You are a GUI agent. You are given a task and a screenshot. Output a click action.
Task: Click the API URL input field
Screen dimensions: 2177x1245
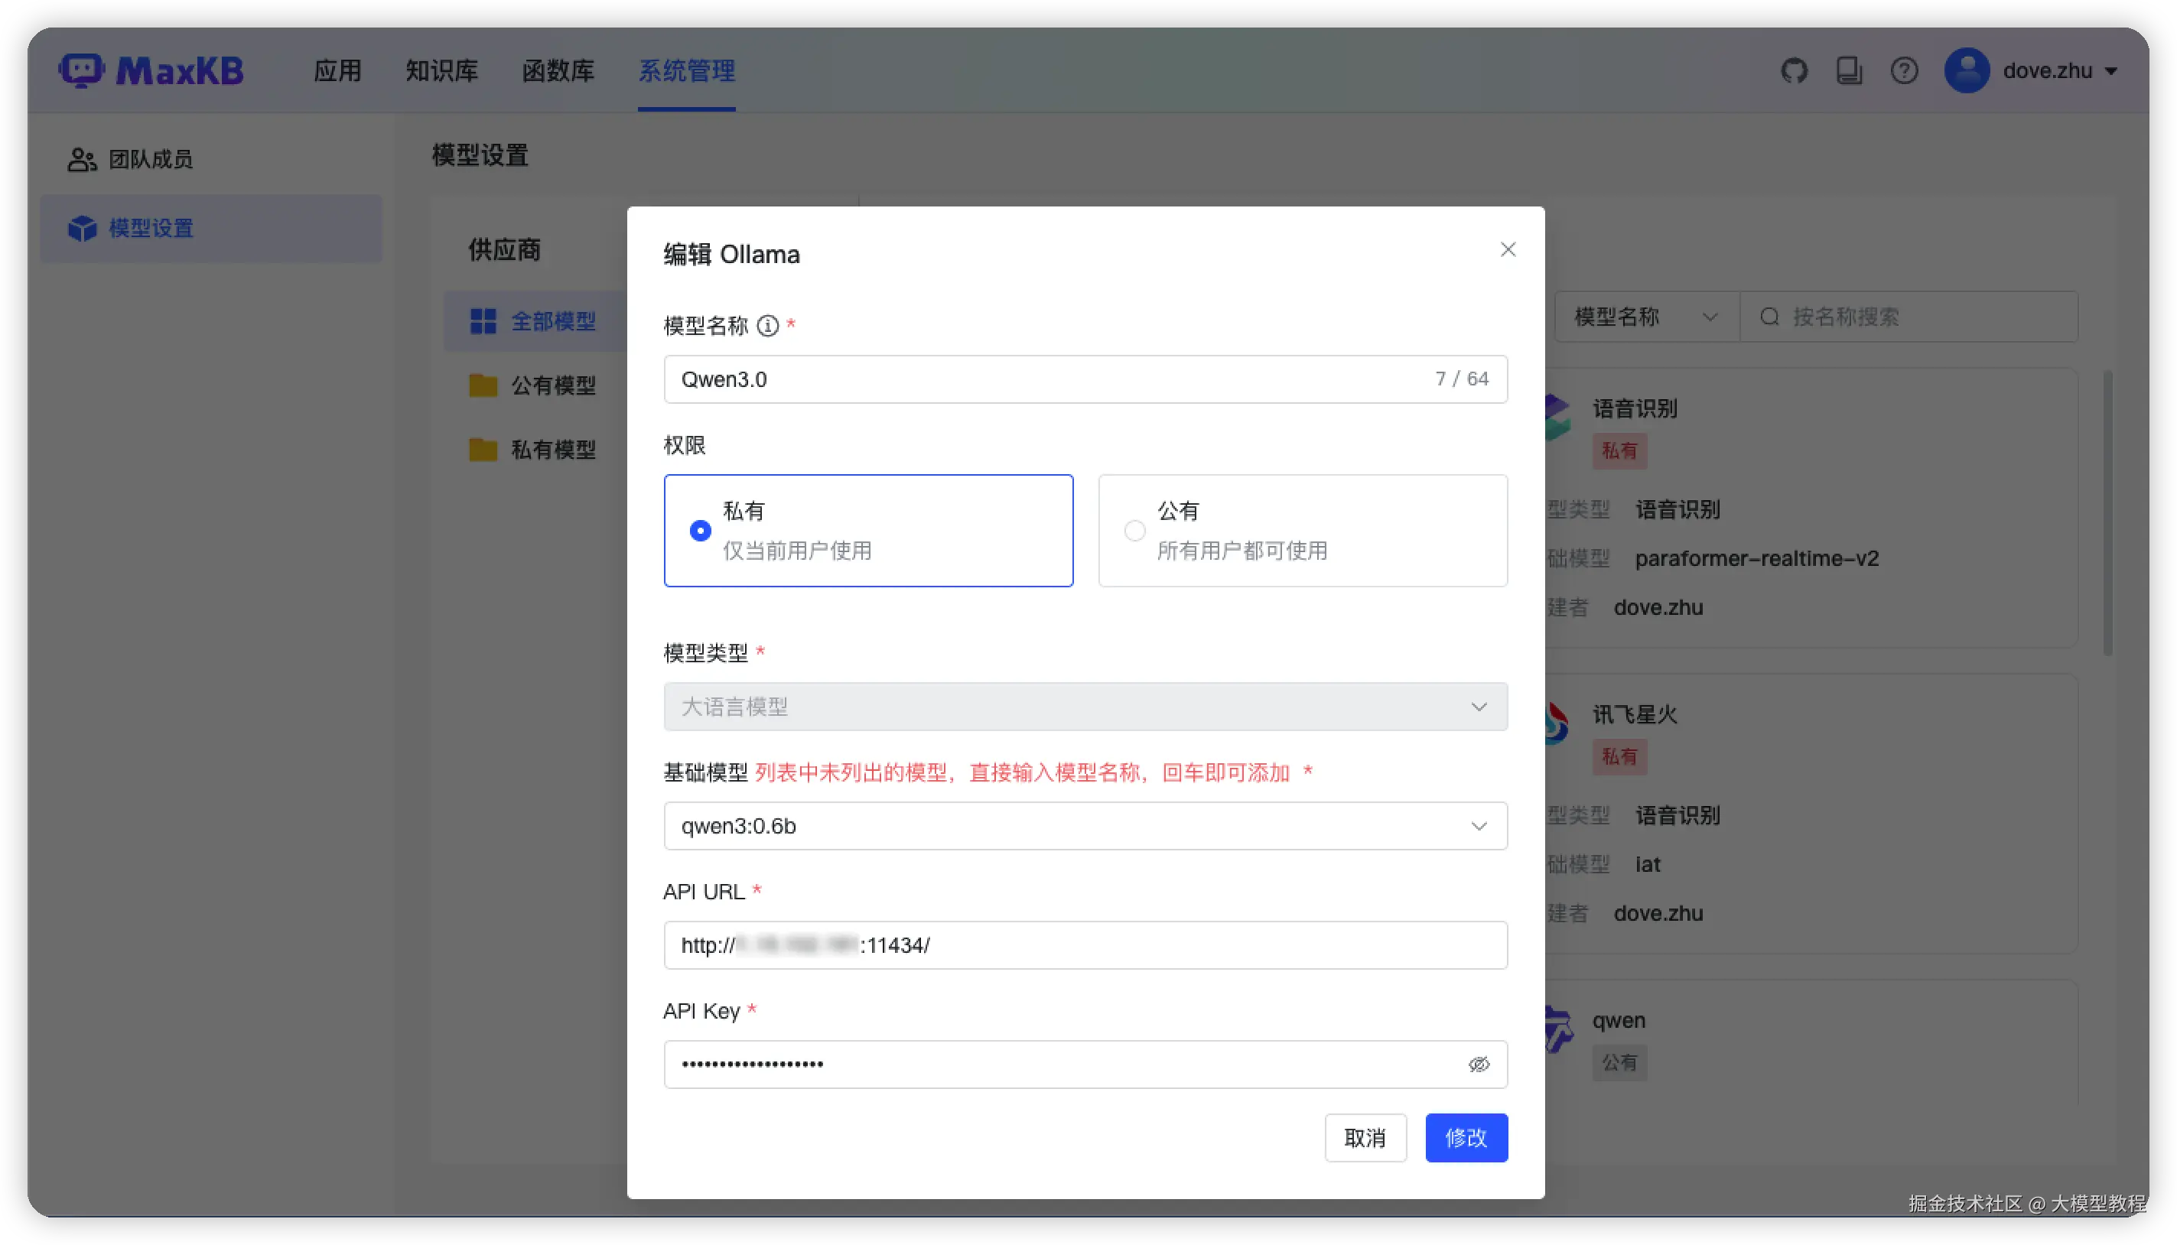pos(1197,946)
